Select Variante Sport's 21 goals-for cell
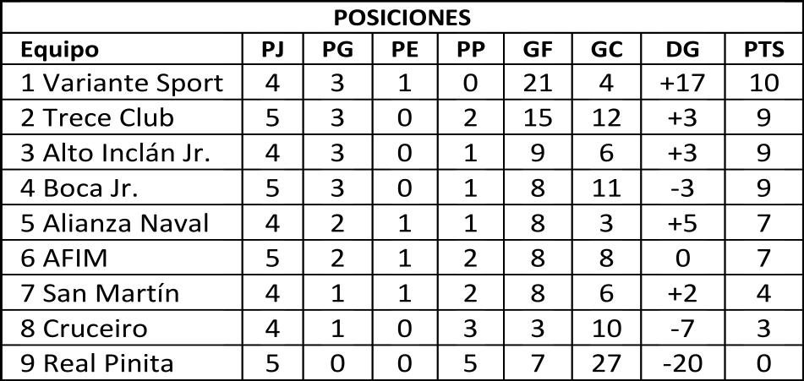The image size is (804, 381). (538, 83)
